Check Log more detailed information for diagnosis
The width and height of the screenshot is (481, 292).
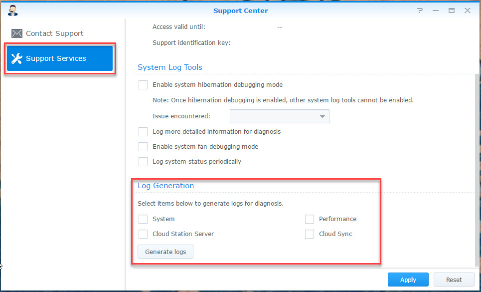(143, 132)
